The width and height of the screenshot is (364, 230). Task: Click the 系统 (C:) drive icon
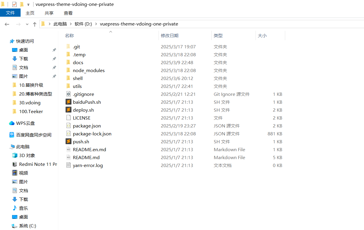(15, 226)
